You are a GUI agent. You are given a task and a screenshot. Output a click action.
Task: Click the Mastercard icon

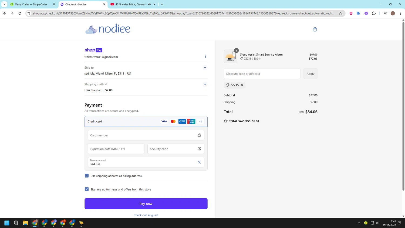173,122
